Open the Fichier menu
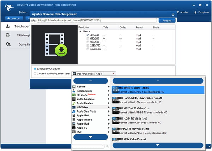212x151 pixels. [23, 12]
